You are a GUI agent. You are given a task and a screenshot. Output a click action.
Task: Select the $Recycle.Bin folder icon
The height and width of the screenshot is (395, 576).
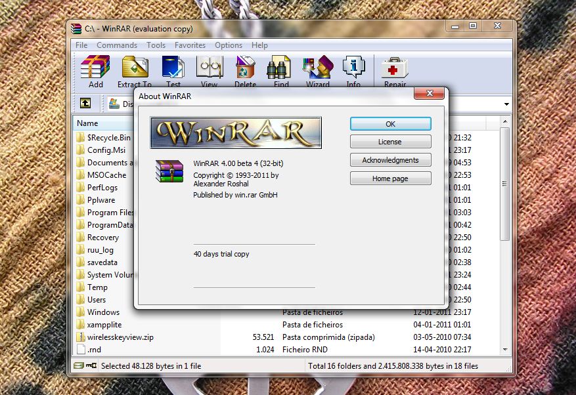point(80,138)
